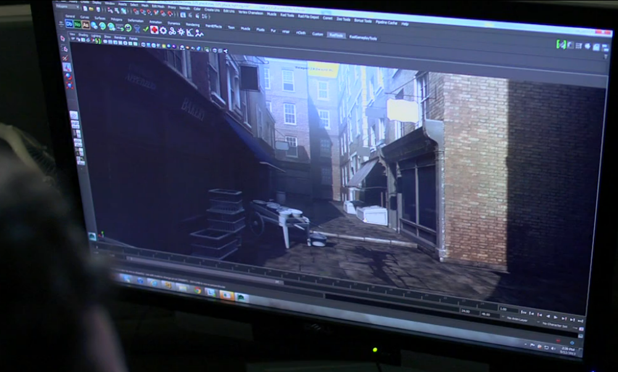The height and width of the screenshot is (372, 618).
Task: Pick the Select tool arrow in toolbox
Action: [x=62, y=38]
